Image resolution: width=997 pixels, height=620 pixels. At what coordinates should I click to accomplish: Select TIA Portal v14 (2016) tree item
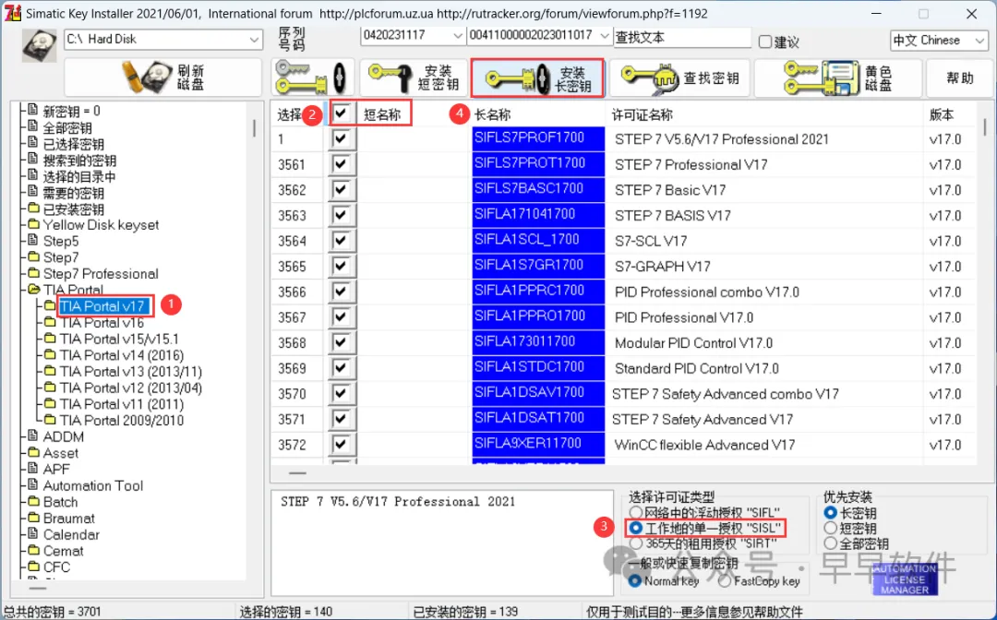122,355
